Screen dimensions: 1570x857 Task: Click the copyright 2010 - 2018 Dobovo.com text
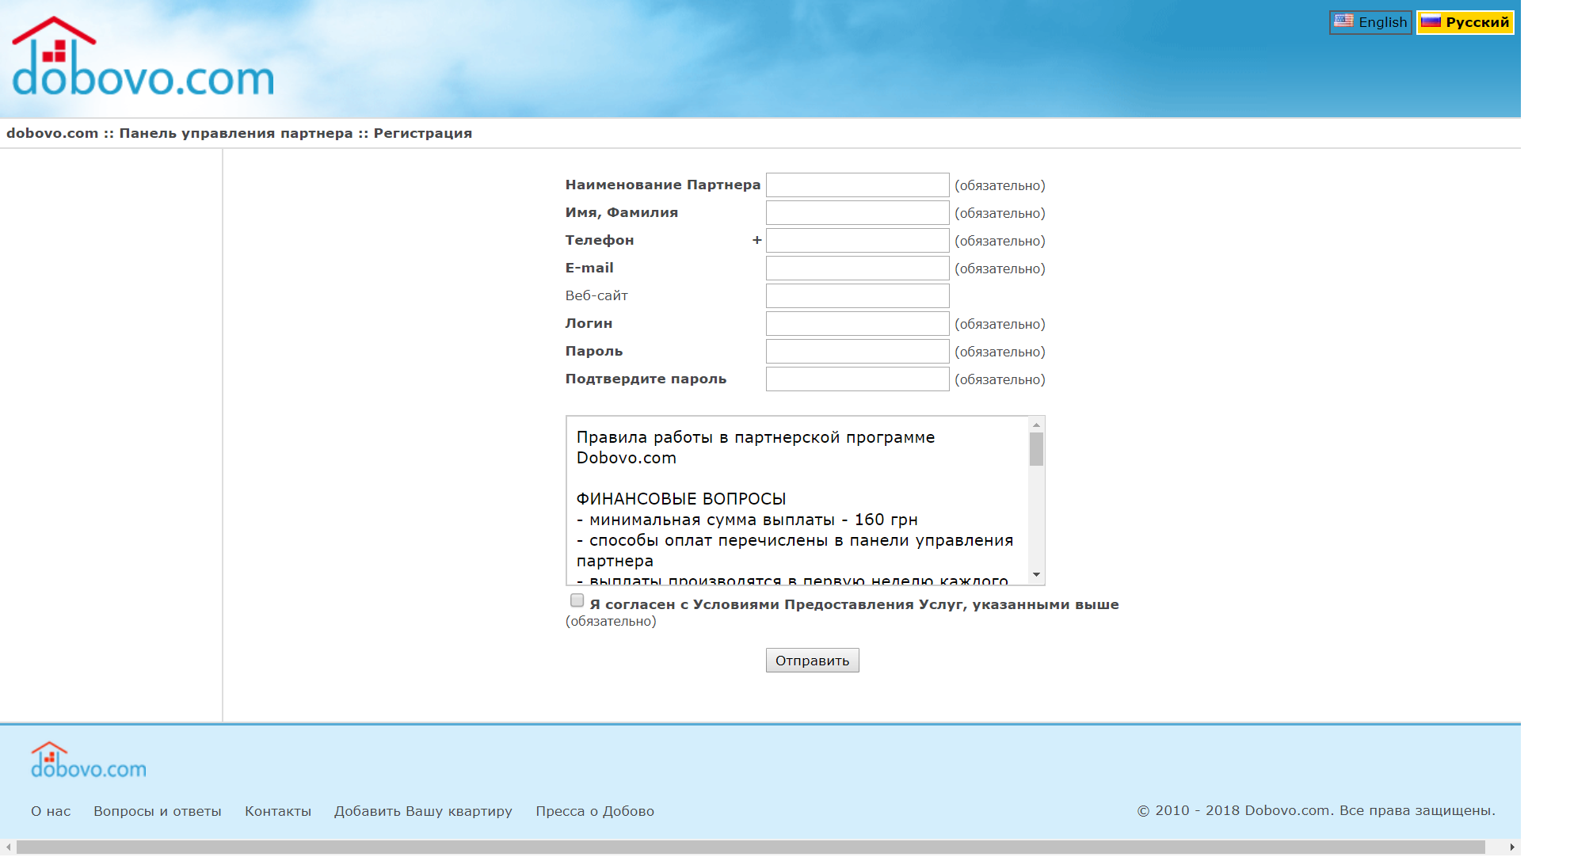pos(1317,810)
